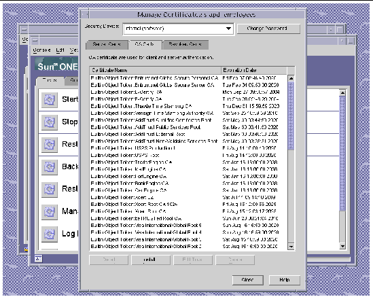This screenshot has height=299, width=373.
Task: Switch to the Server Certs tab
Action: (107, 44)
